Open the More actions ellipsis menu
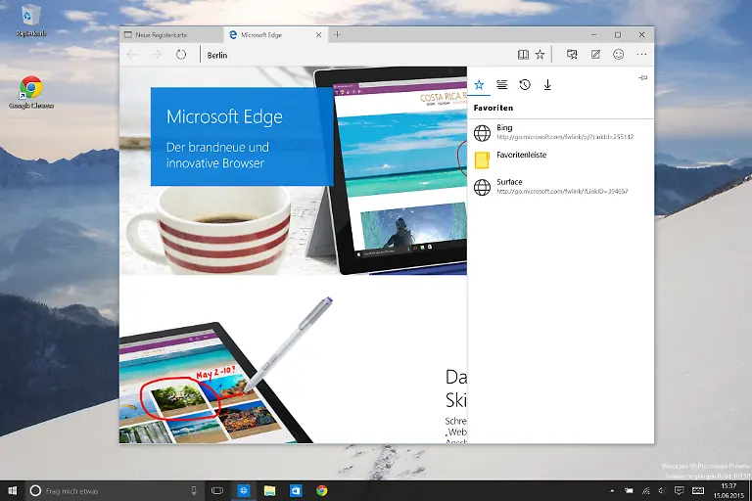The height and width of the screenshot is (501, 752). [642, 55]
